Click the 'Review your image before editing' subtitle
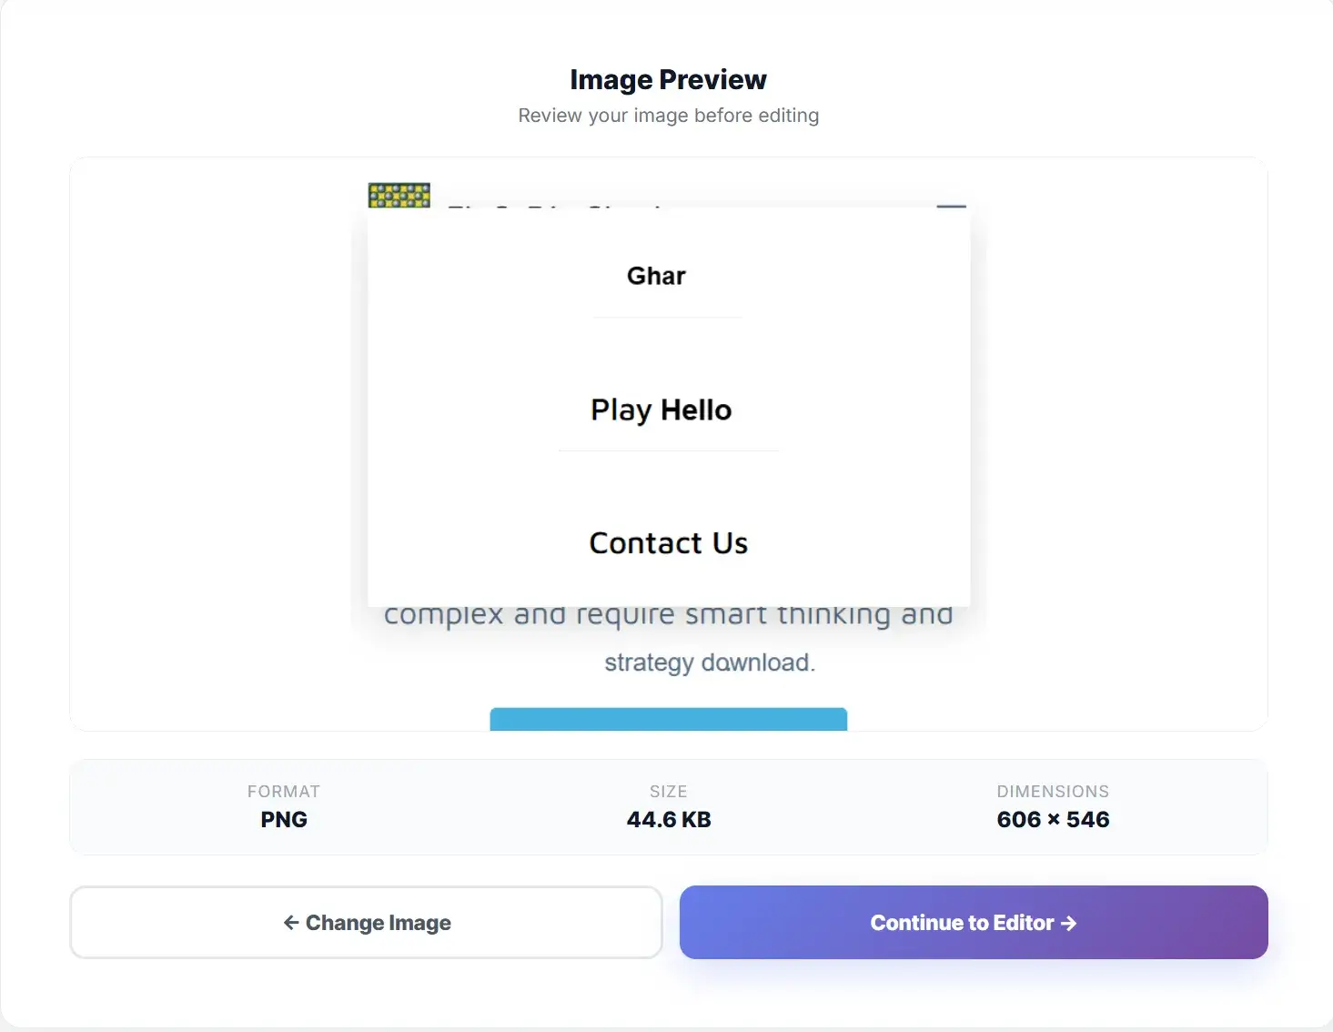This screenshot has height=1032, width=1333. point(668,116)
